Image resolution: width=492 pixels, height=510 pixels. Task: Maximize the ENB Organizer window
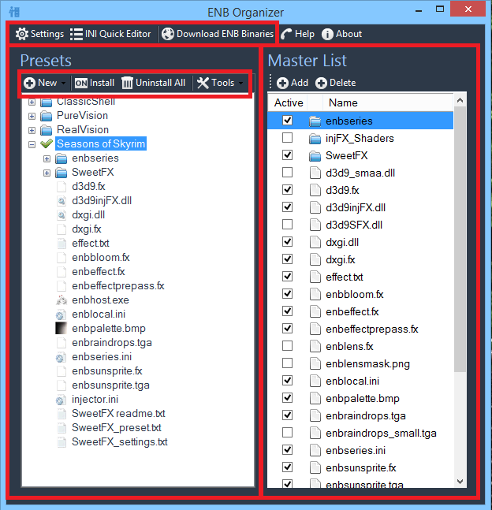click(x=440, y=9)
